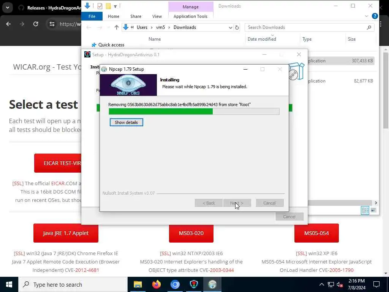
Task: Switch to the View ribbon tab
Action: (x=157, y=16)
